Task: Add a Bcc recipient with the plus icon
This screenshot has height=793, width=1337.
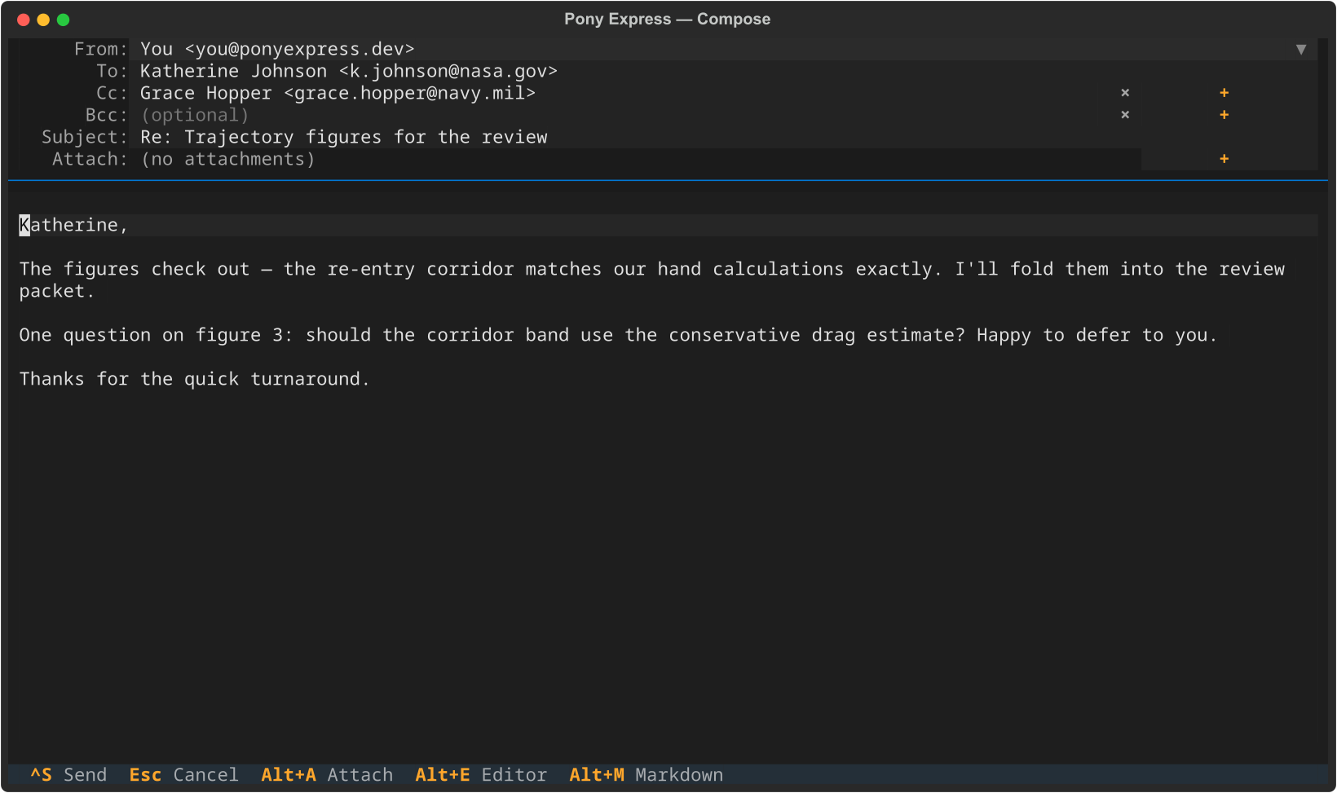Action: point(1224,115)
